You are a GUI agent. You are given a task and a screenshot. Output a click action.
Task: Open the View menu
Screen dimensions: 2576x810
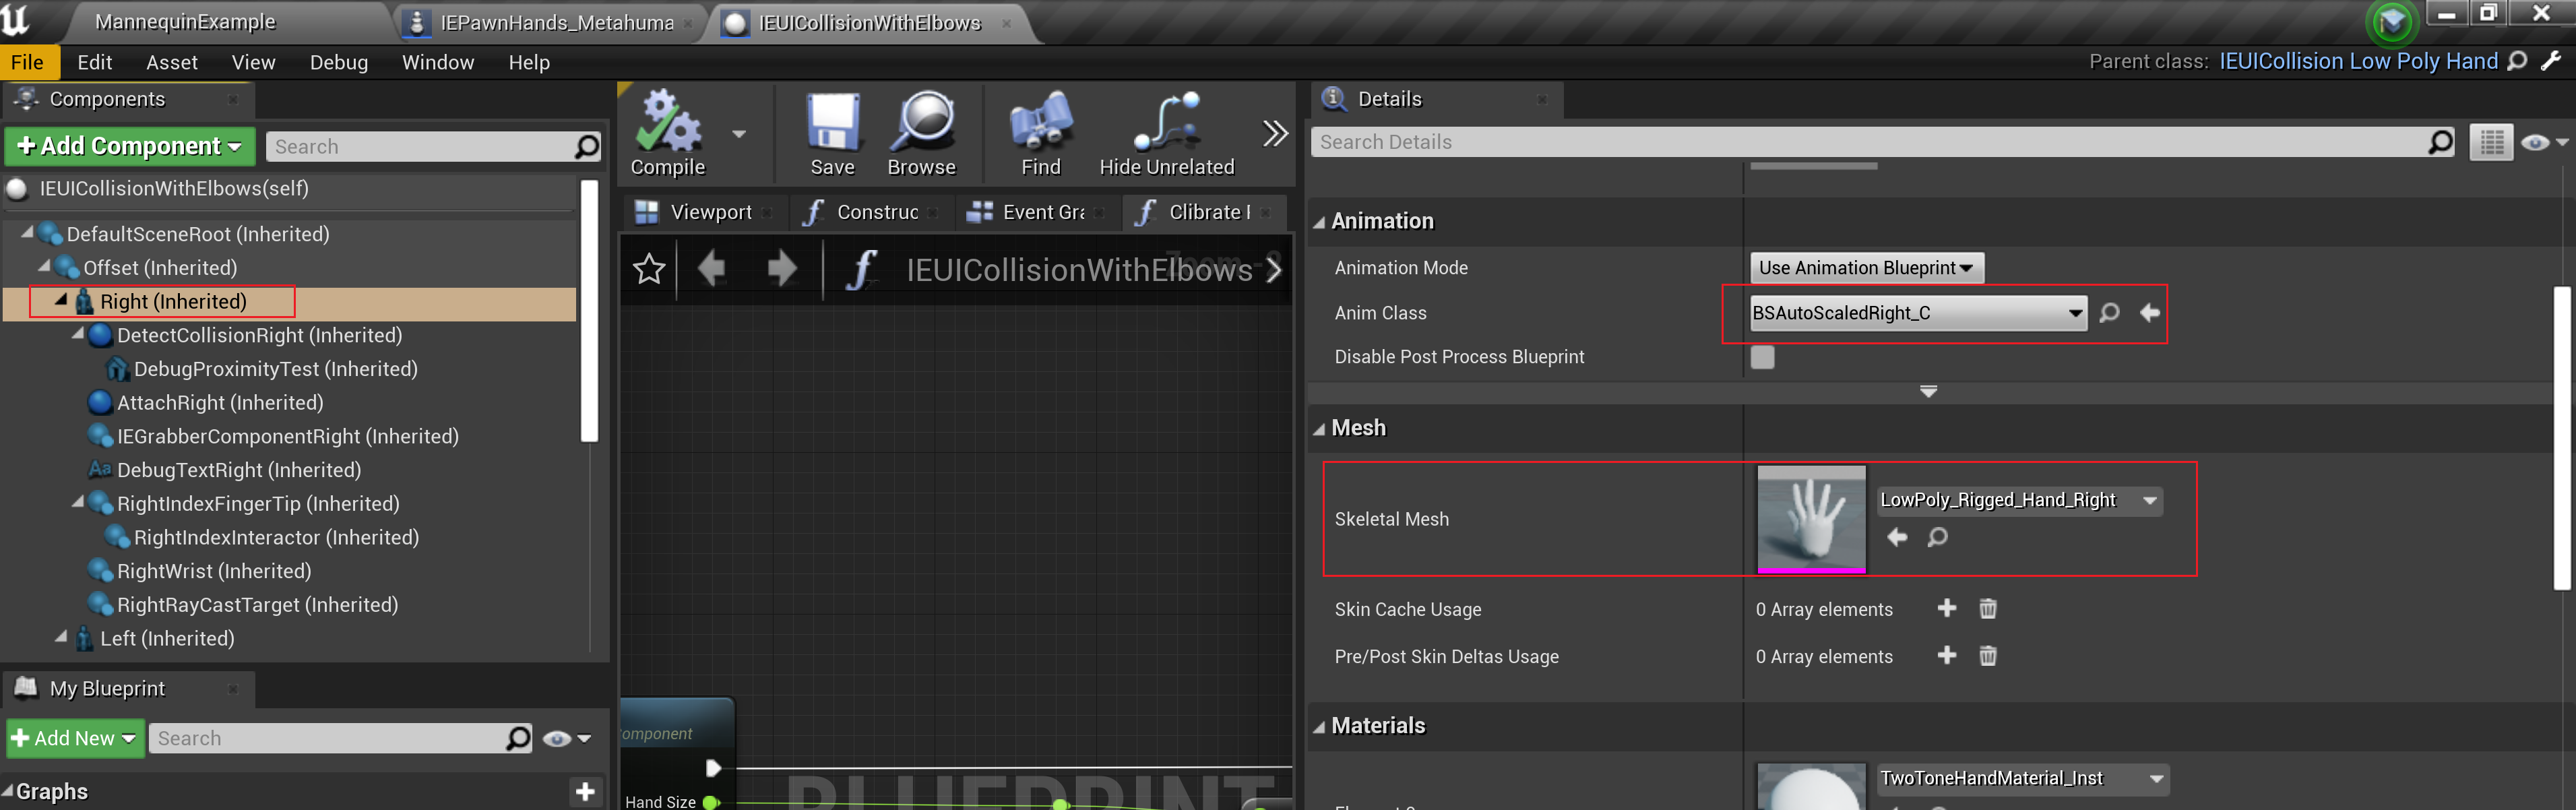pyautogui.click(x=253, y=62)
